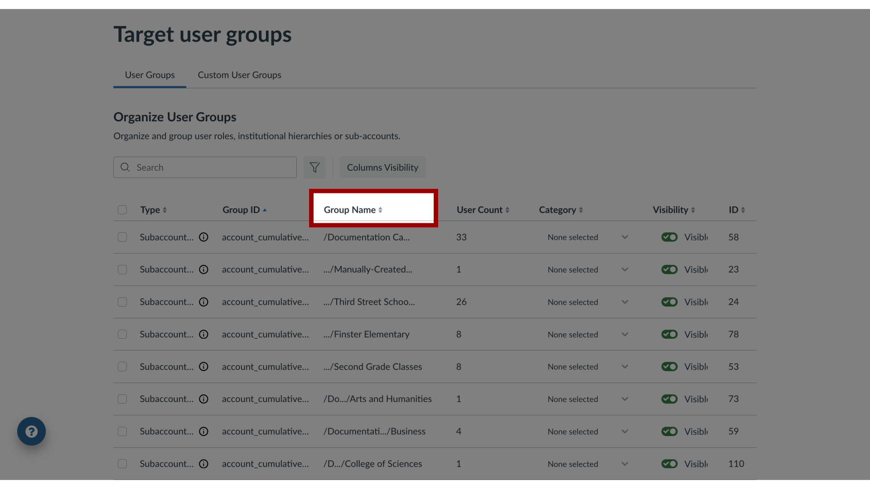Toggle visibility for ID 58 row
This screenshot has width=870, height=489.
point(669,237)
